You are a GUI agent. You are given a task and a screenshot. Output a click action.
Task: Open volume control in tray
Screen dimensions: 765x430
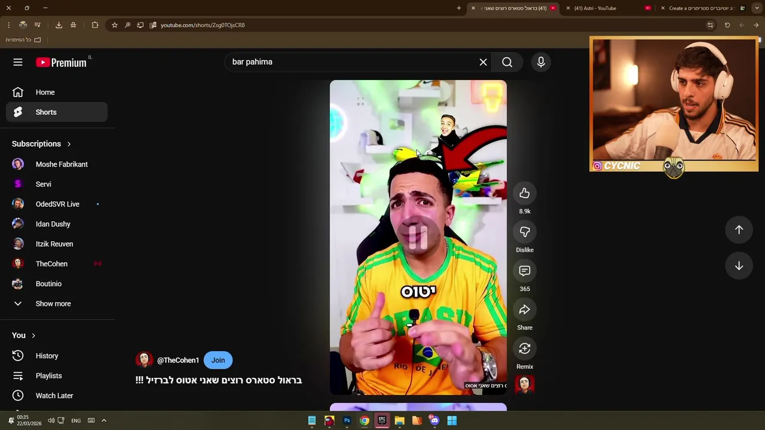51,420
